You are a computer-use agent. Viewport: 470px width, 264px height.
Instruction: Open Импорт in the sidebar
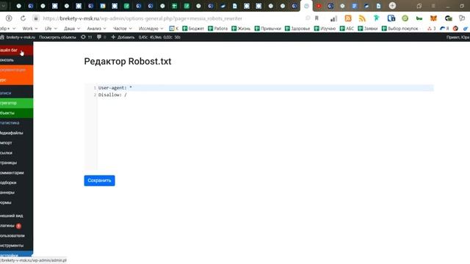click(16, 143)
